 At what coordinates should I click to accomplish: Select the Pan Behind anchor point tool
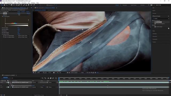[14, 5]
